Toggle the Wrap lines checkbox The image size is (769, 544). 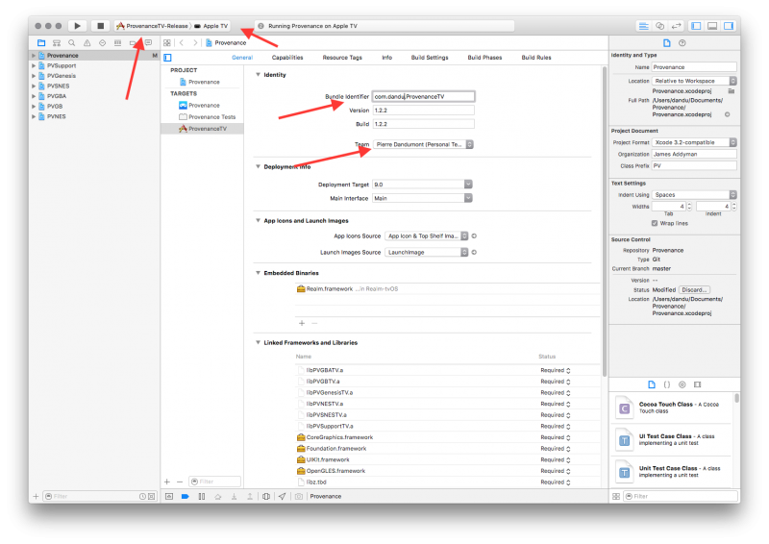tap(655, 223)
